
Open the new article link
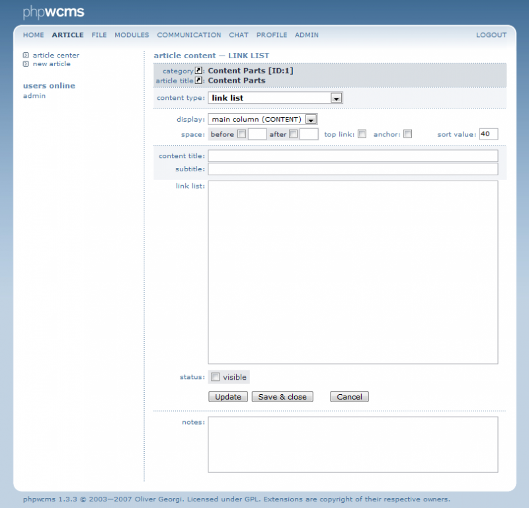[52, 63]
